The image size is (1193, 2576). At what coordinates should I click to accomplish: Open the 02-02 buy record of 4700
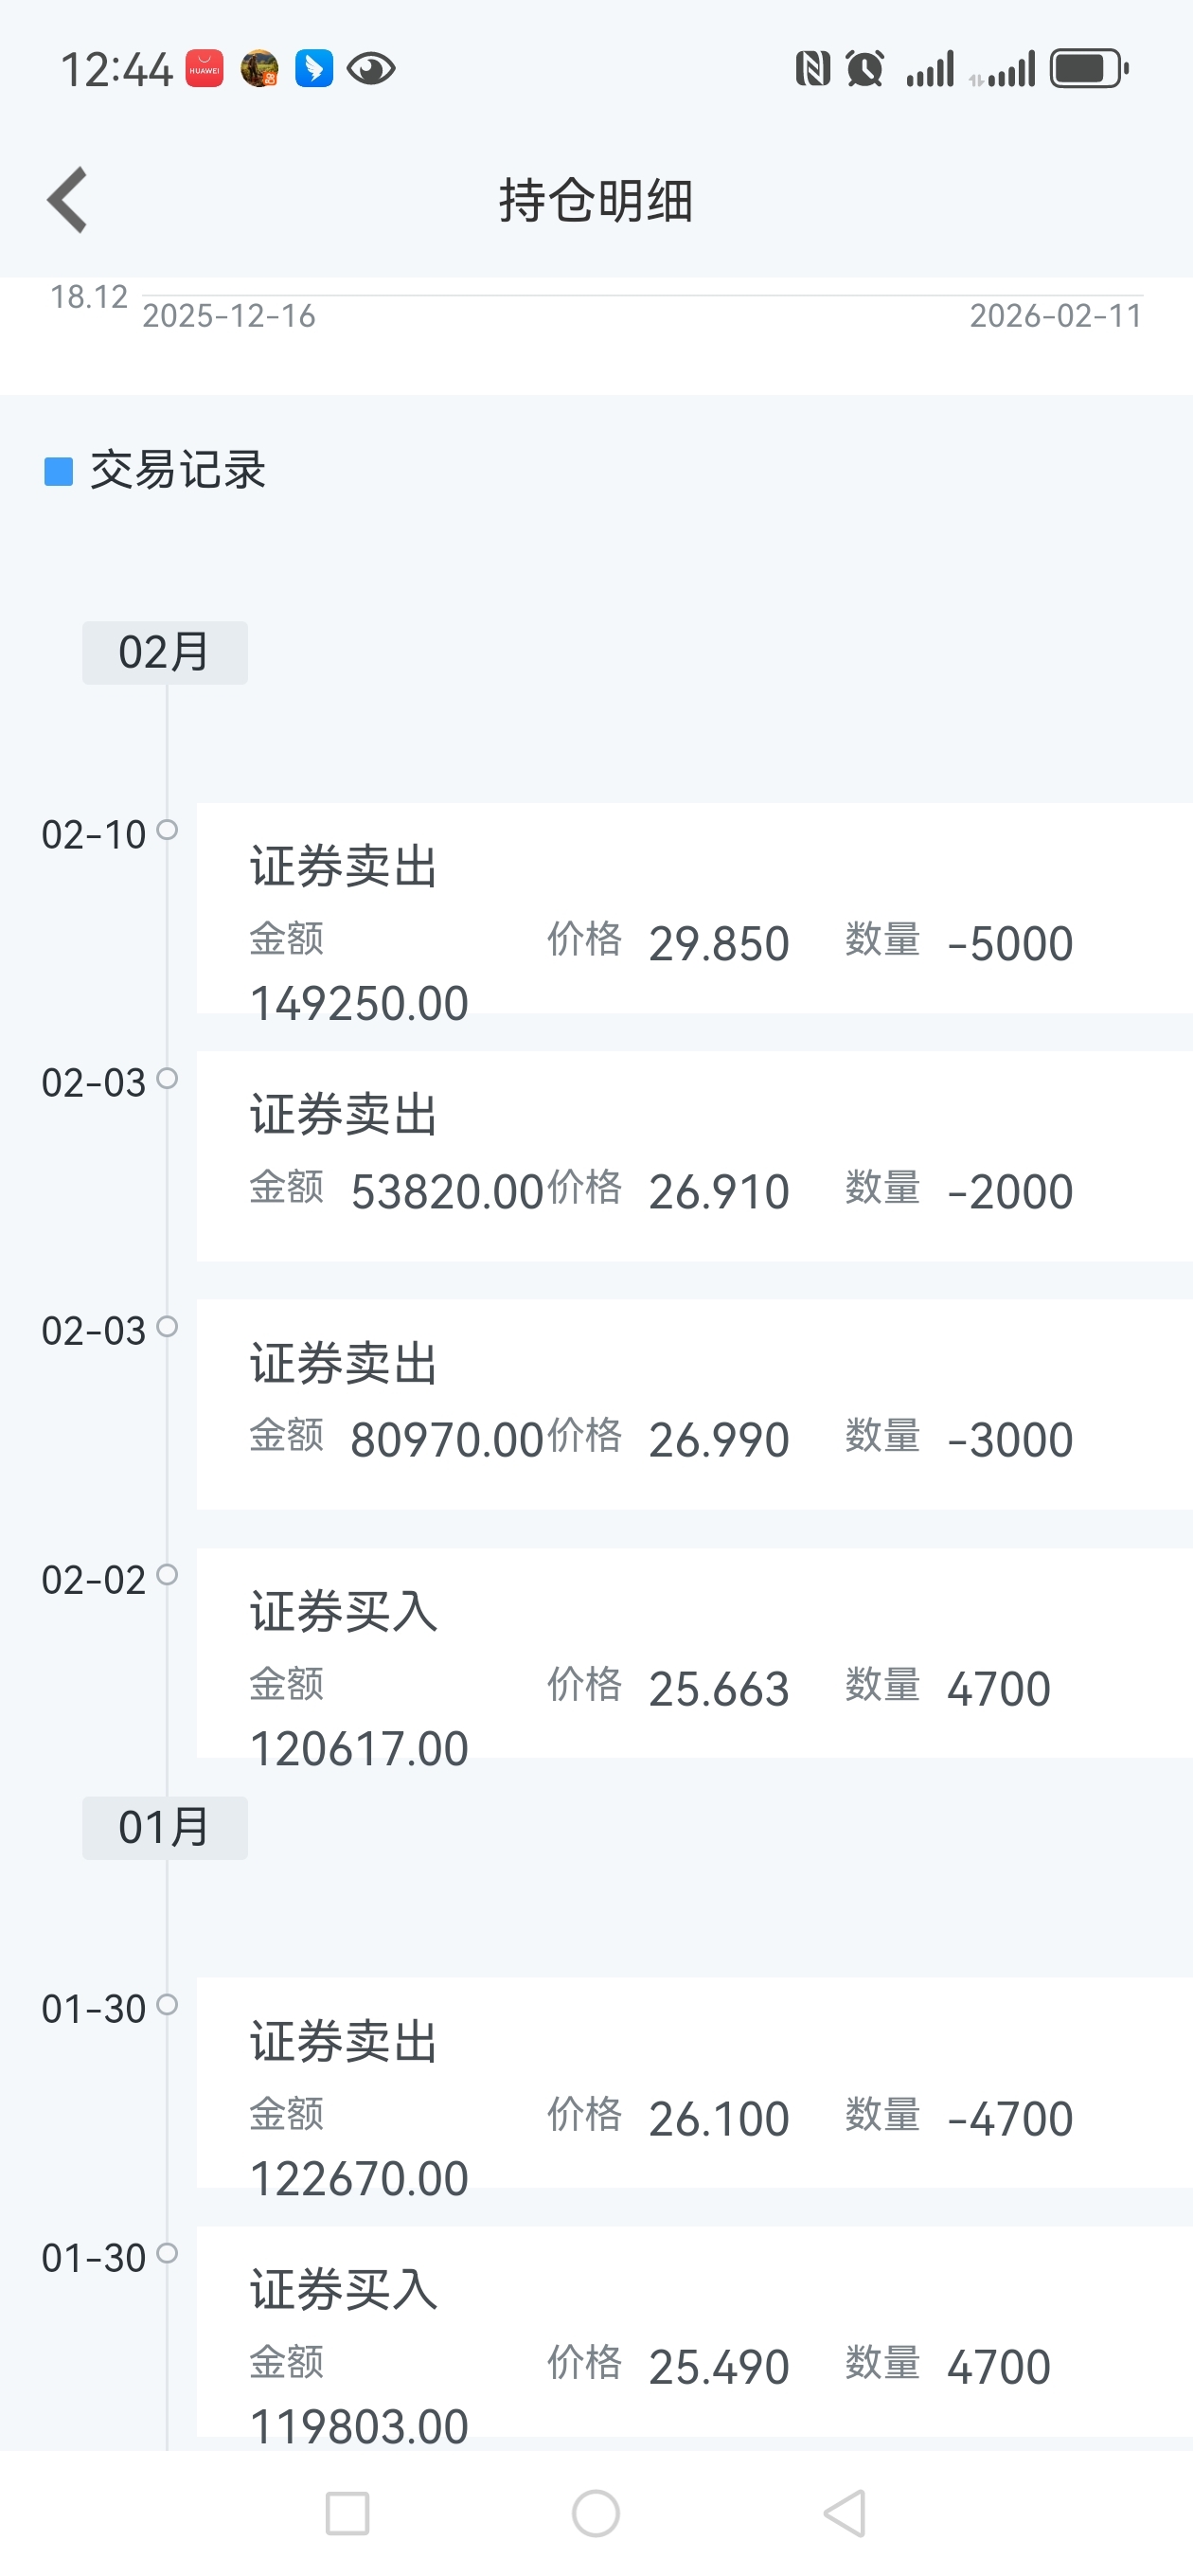(694, 1653)
